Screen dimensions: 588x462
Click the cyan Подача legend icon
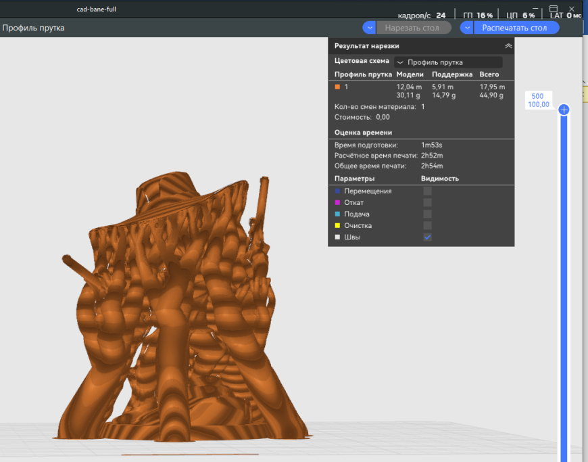(338, 214)
